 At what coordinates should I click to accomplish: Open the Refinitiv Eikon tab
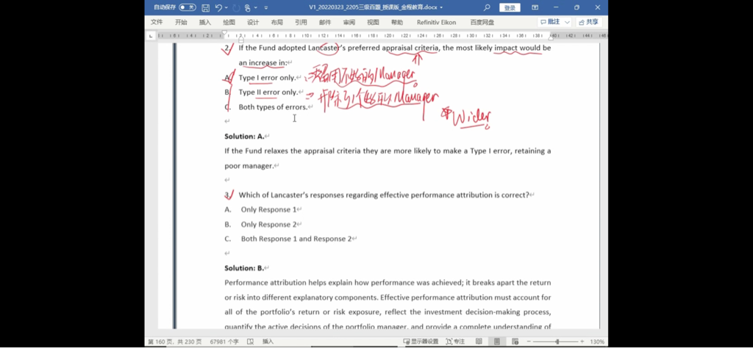click(437, 22)
